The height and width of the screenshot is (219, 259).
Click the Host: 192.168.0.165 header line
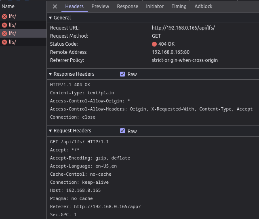(x=75, y=190)
